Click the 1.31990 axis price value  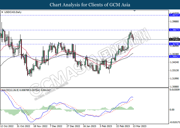click(175, 79)
